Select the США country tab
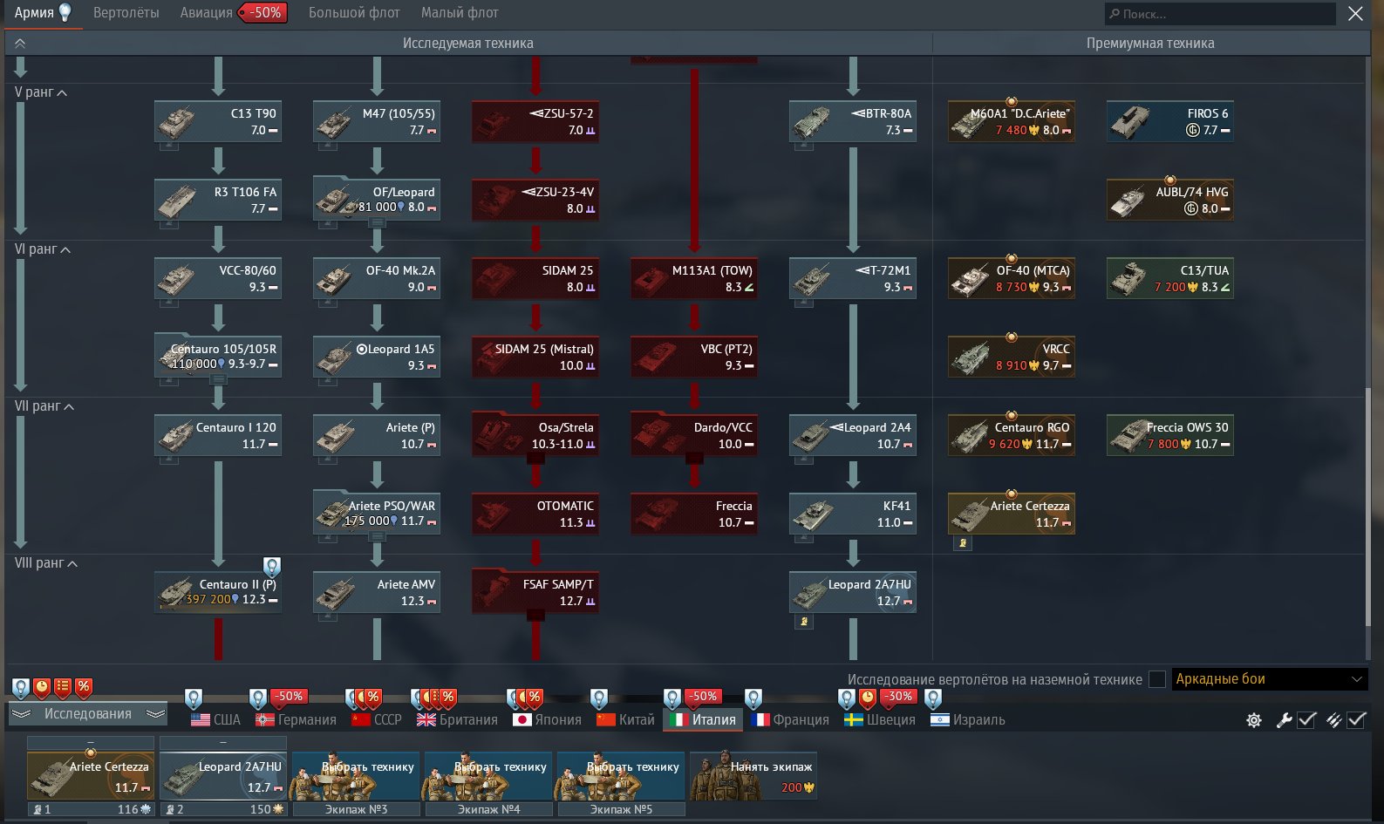Screen dimensions: 1384x824 pyautogui.click(x=215, y=720)
